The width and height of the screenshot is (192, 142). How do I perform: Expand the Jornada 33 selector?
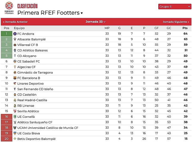coord(95,22)
